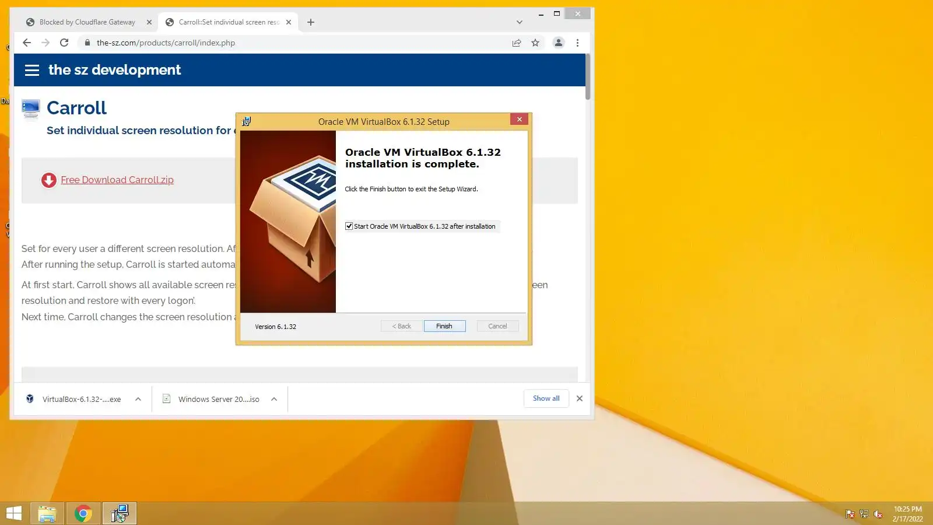Click the Carroll page heading

click(77, 108)
